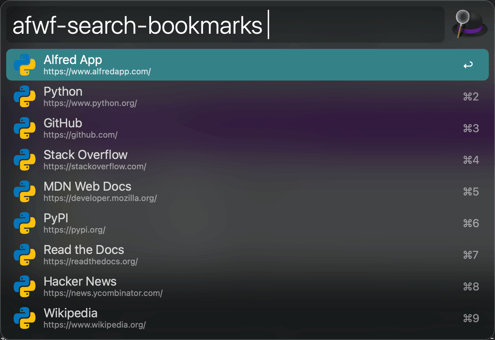495x340 pixels.
Task: Click the Python icon beside Stack Overflow
Action: tap(24, 160)
